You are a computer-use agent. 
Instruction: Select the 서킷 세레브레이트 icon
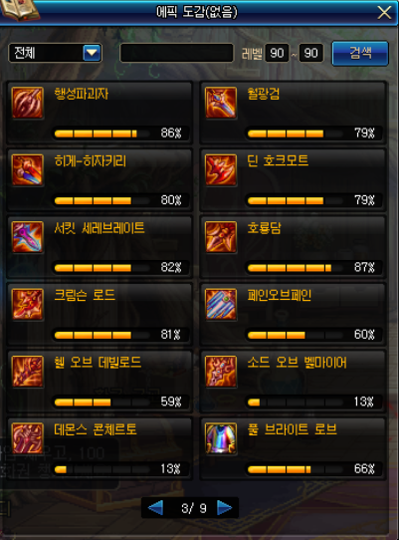[28, 237]
